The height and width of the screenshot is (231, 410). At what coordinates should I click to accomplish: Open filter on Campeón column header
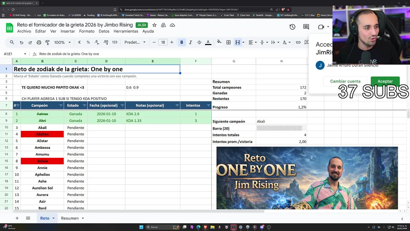click(x=61, y=106)
